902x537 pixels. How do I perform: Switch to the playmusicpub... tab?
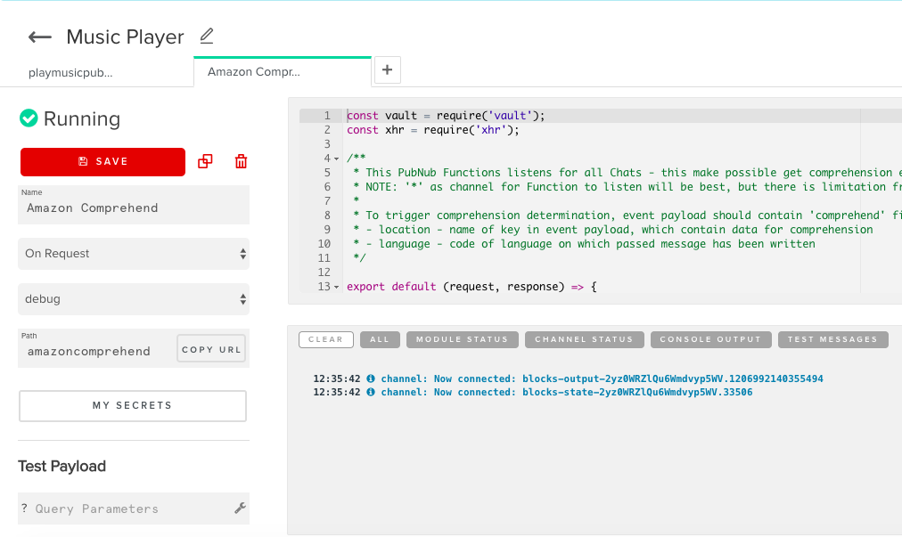71,72
